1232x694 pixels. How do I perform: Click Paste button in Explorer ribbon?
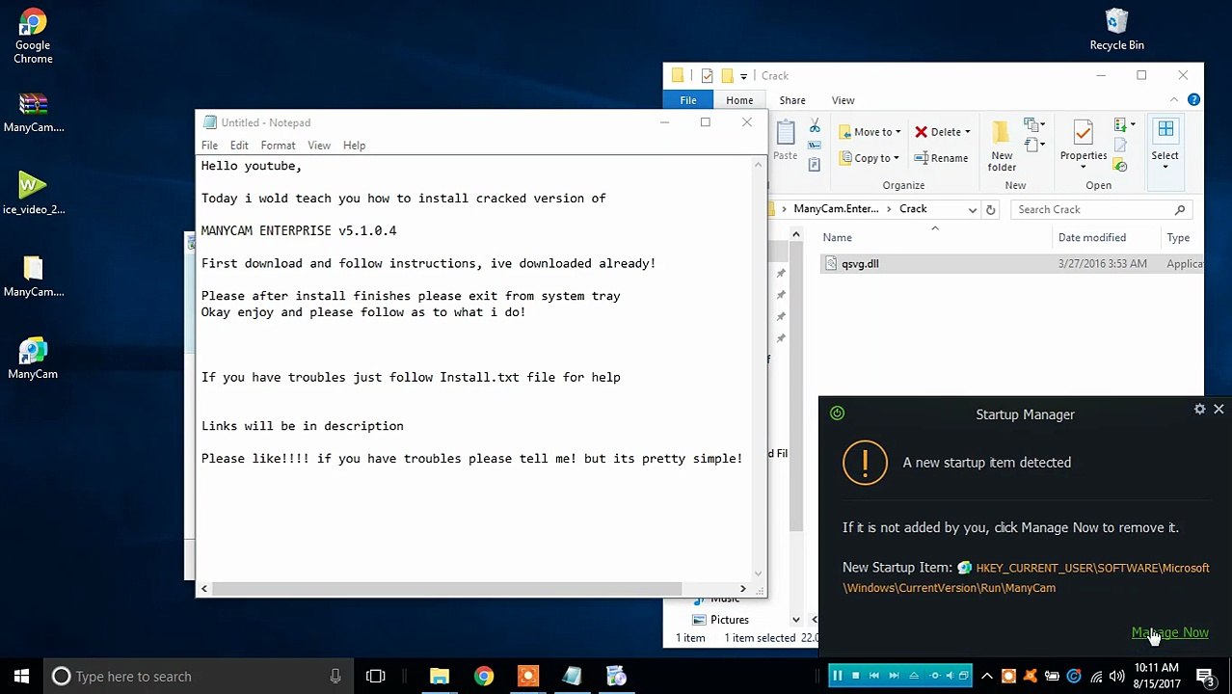point(785,141)
